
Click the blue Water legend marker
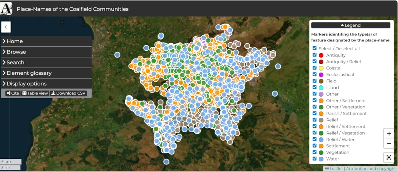point(321,159)
